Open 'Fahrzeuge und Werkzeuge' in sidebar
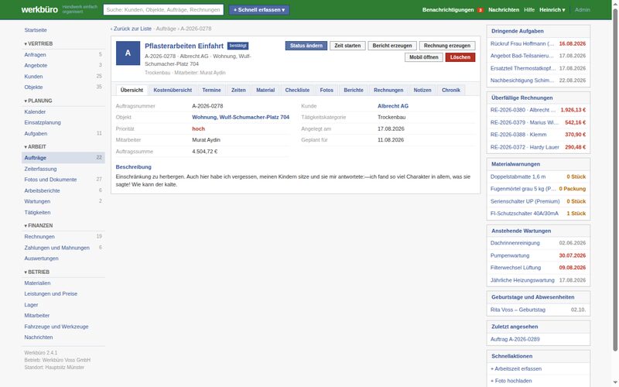The height and width of the screenshot is (387, 619). tap(63, 327)
